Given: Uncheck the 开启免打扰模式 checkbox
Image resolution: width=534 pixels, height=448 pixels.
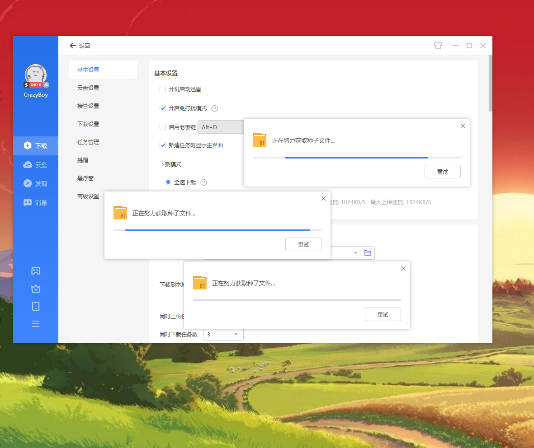Looking at the screenshot, I should coord(163,108).
